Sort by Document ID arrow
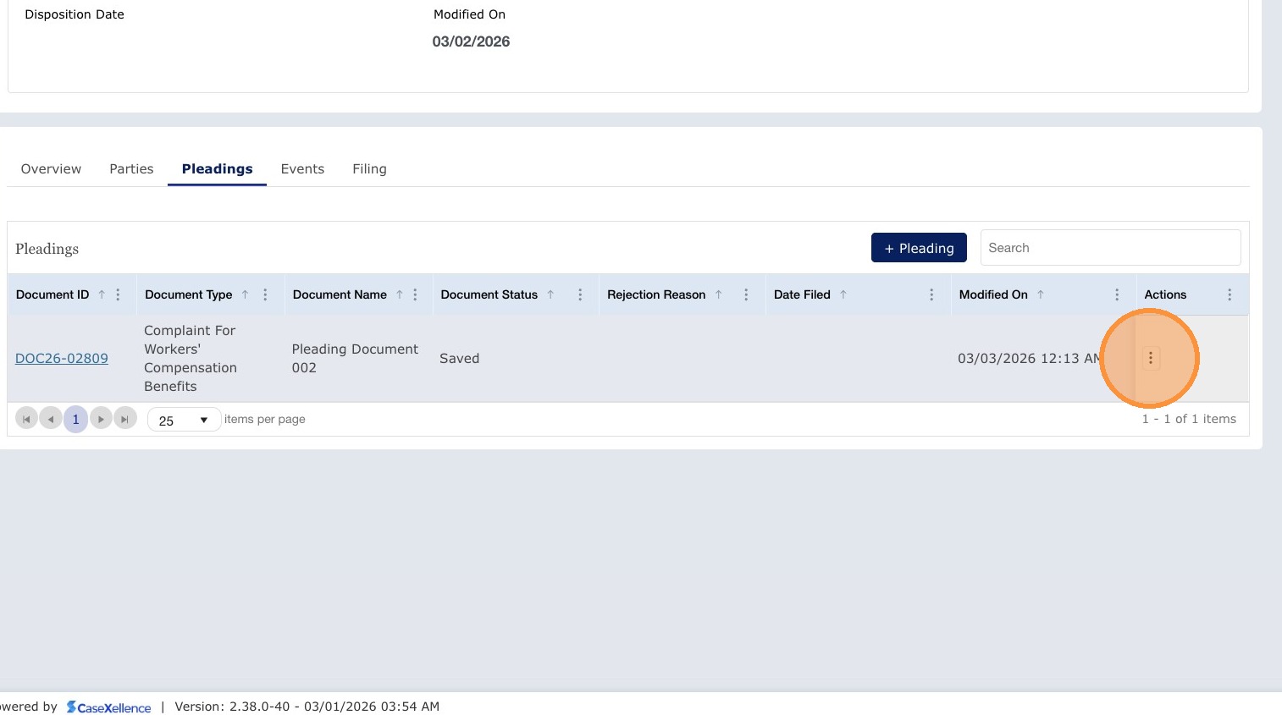 click(102, 294)
